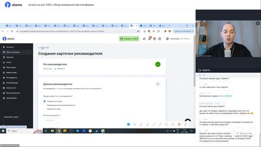This screenshot has width=261, height=147.
Task: Select the Физическое лицо radio option
Action: (44, 109)
